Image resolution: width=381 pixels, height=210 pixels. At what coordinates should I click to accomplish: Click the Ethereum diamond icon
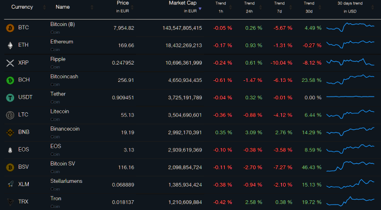(x=10, y=45)
